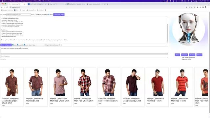Toggle the Mute Mike checkbox

click(17, 45)
